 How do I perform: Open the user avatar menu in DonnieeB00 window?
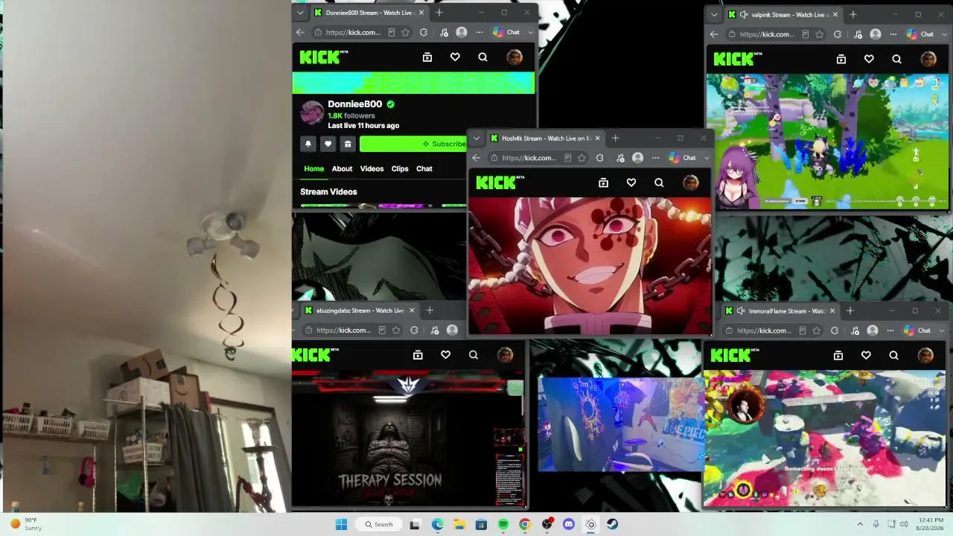point(514,57)
